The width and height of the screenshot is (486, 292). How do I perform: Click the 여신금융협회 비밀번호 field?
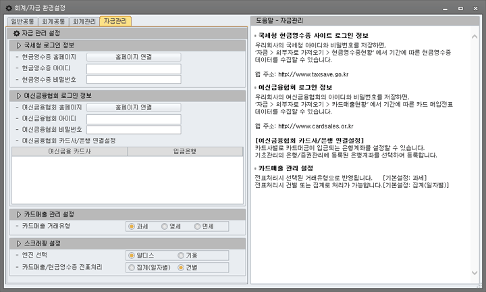coord(134,130)
